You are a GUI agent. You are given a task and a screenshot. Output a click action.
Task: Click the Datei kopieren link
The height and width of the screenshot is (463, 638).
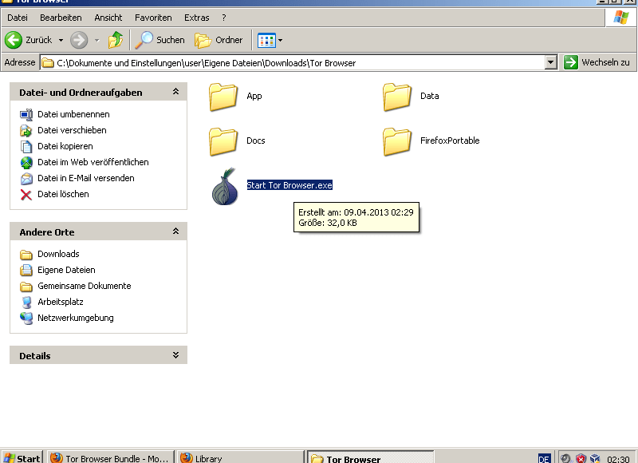pos(65,146)
